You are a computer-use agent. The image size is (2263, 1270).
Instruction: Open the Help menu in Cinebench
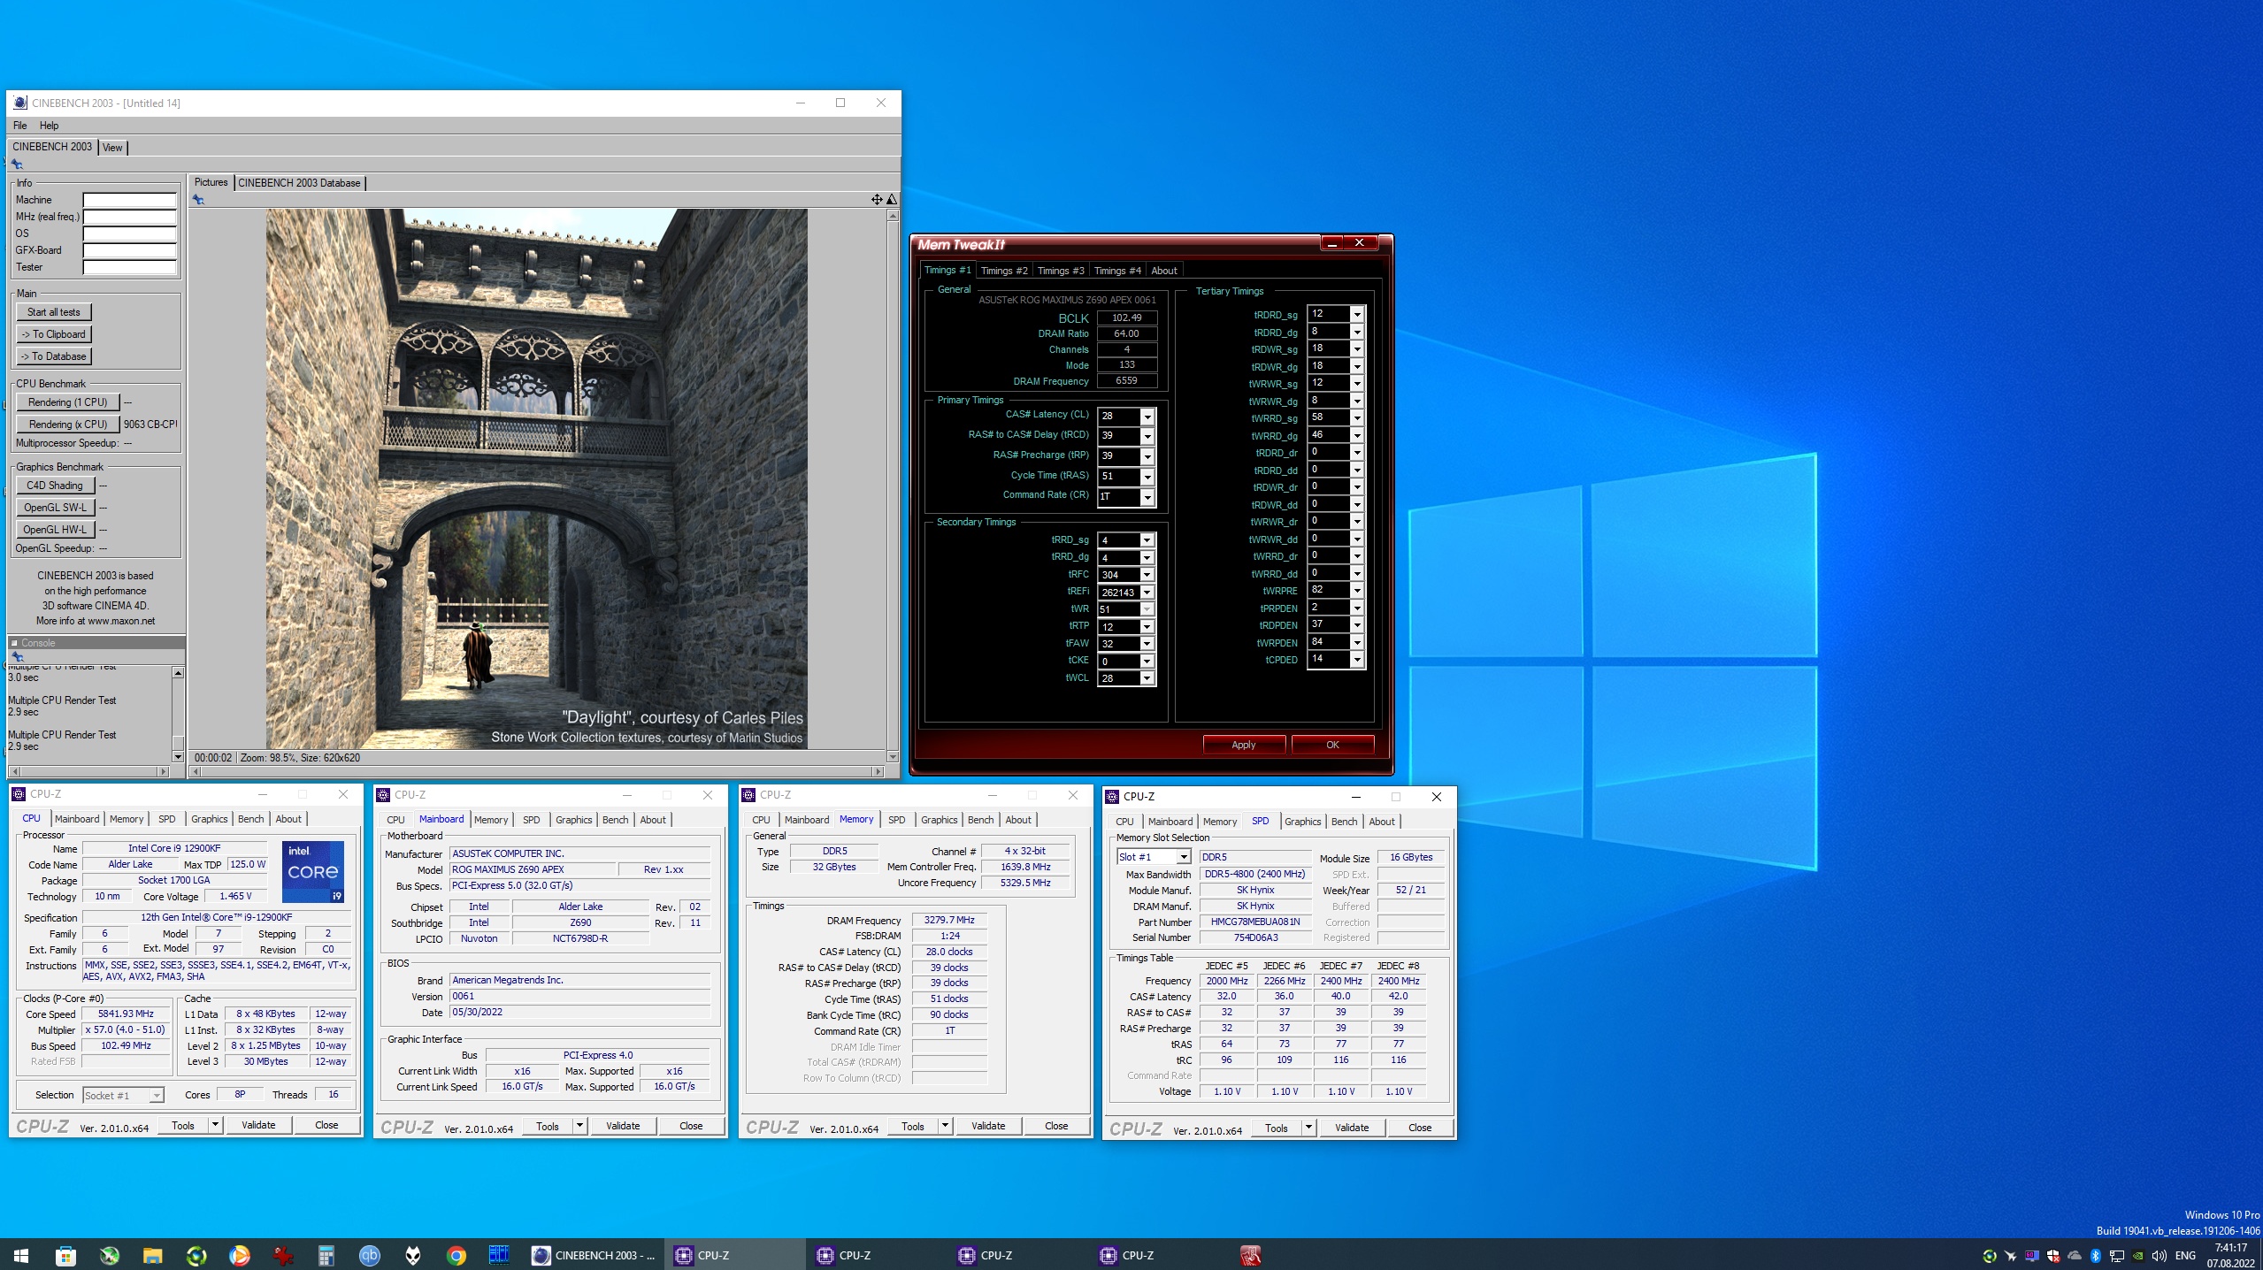[x=49, y=126]
